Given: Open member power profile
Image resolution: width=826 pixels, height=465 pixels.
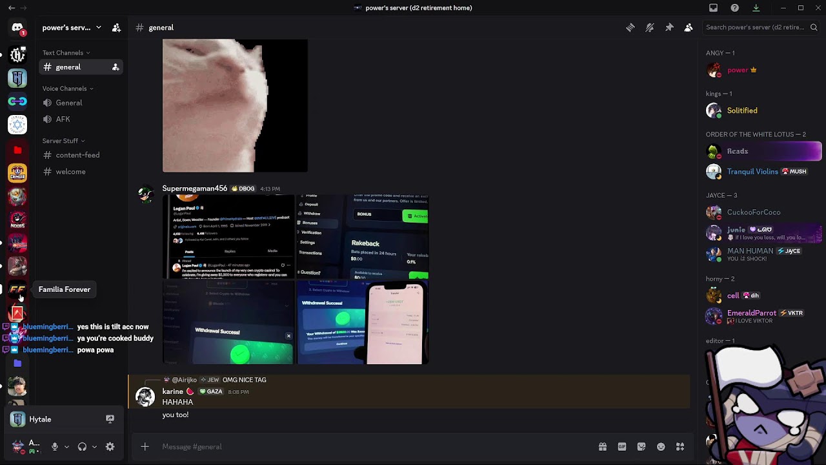Looking at the screenshot, I should tap(763, 70).
